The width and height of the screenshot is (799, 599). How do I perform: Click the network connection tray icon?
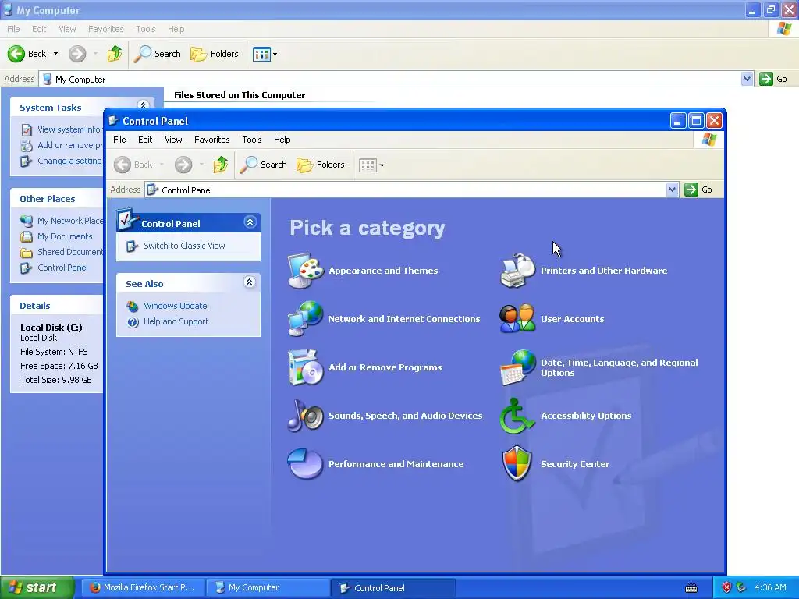(741, 587)
